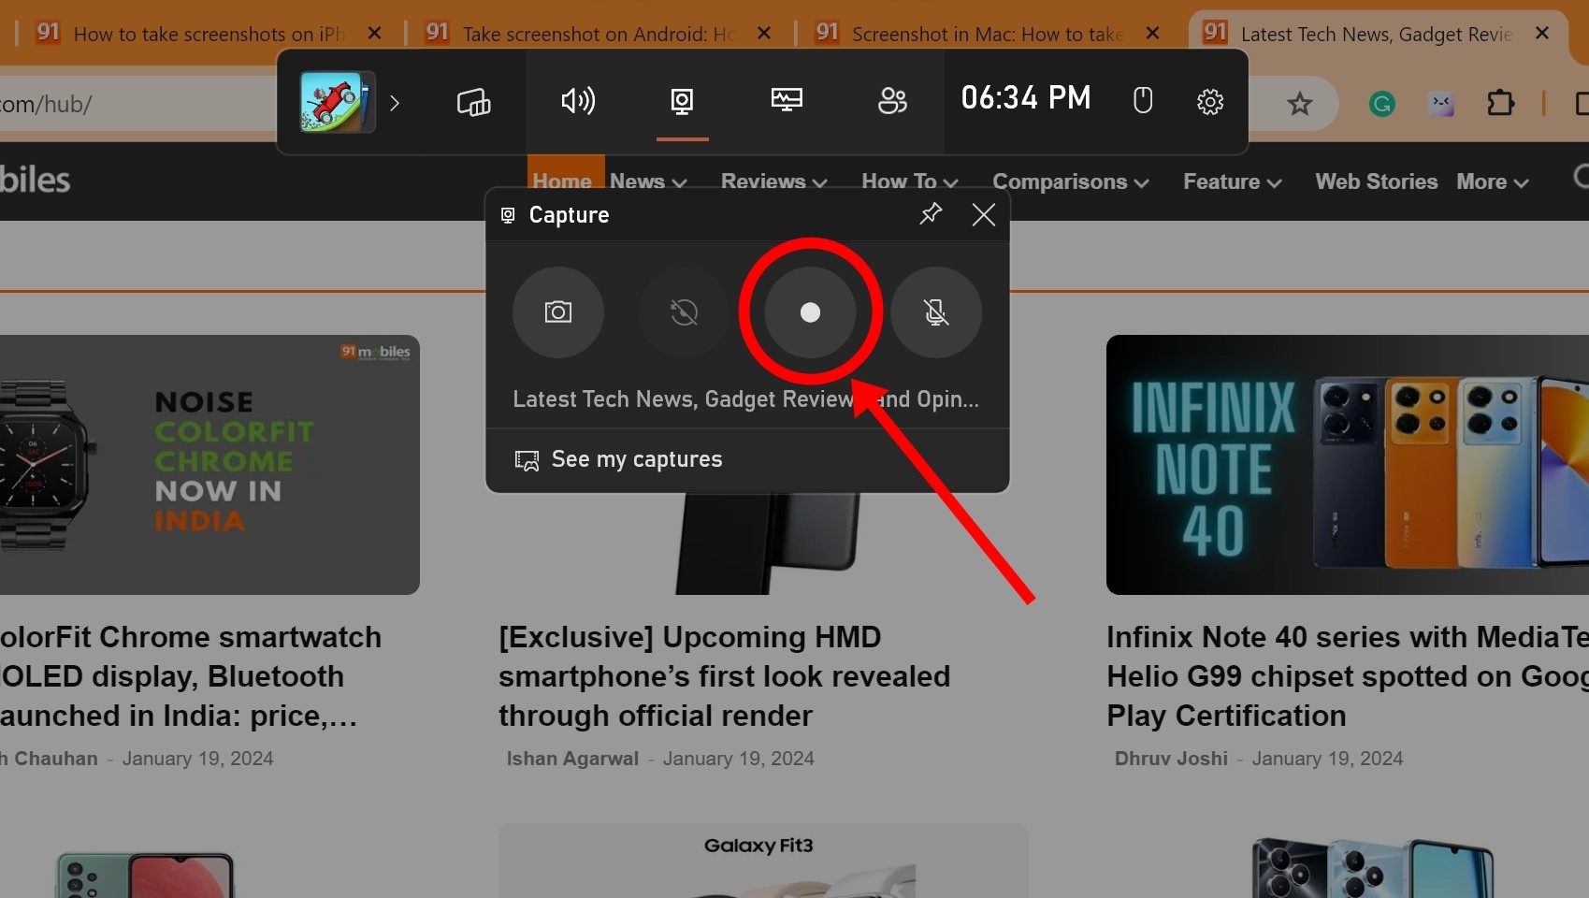The width and height of the screenshot is (1589, 898).
Task: Click the Grammarly extension icon
Action: point(1381,104)
